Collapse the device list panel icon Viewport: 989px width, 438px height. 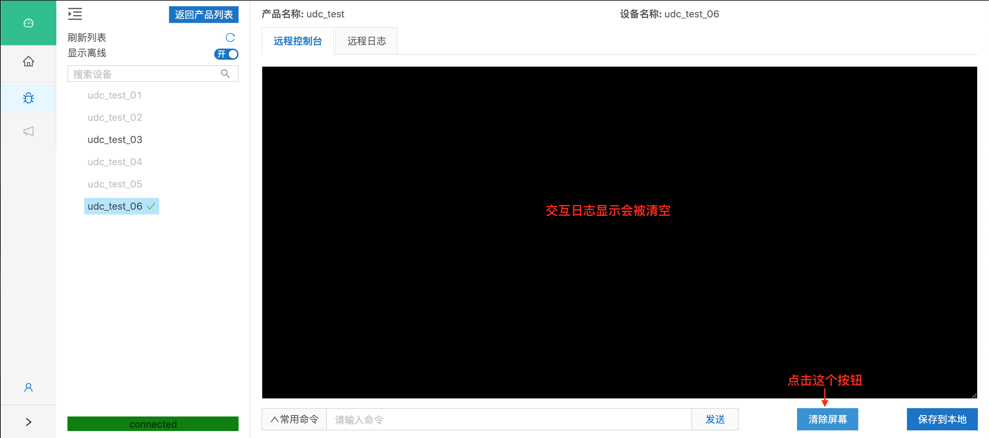pyautogui.click(x=75, y=14)
